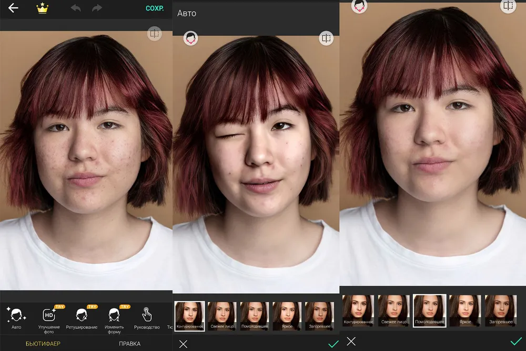Screen dimensions: 526x351
Task: Cancel changes with X in middle screen
Action: 183,344
